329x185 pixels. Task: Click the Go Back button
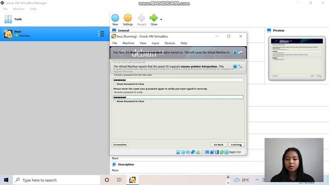click(218, 144)
